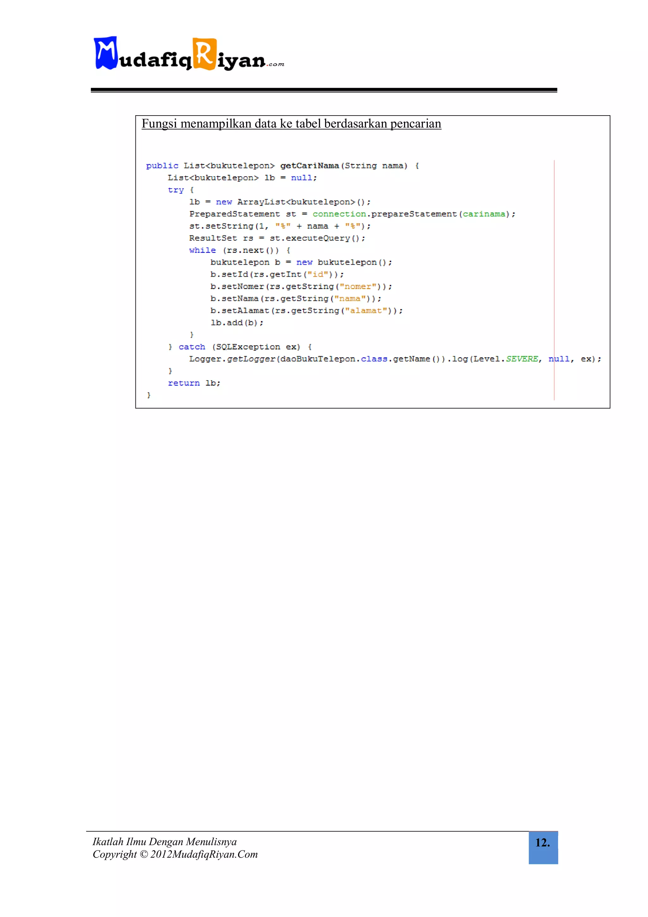The image size is (648, 917).
Task: Click the heading Fungsi menampilkan data ke tabel
Action: coord(291,124)
